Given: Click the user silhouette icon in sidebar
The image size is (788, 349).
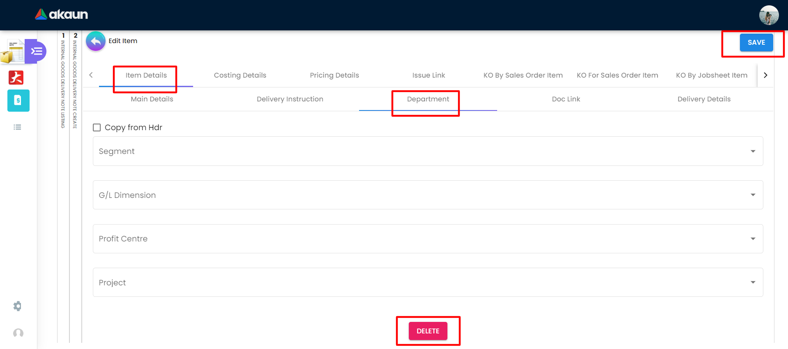Looking at the screenshot, I should 18,333.
